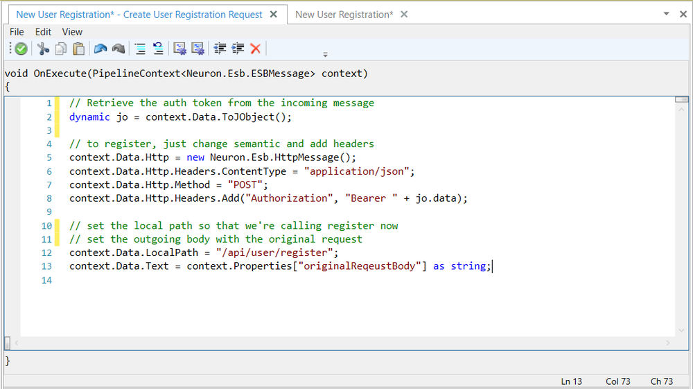
Task: Click the gray Redo arrow icon
Action: pyautogui.click(x=119, y=49)
